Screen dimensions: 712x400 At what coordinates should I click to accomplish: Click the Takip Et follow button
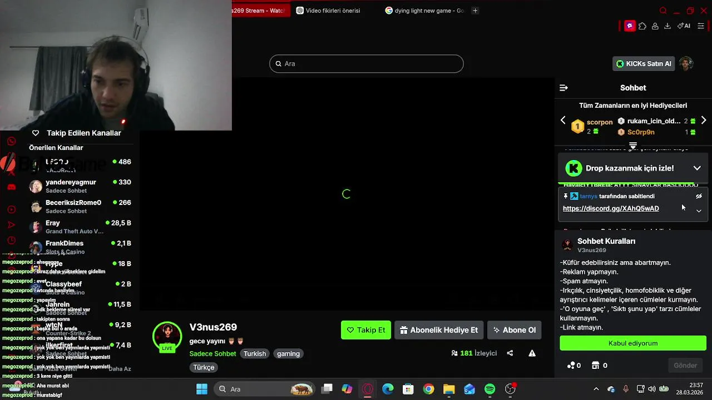coord(366,330)
